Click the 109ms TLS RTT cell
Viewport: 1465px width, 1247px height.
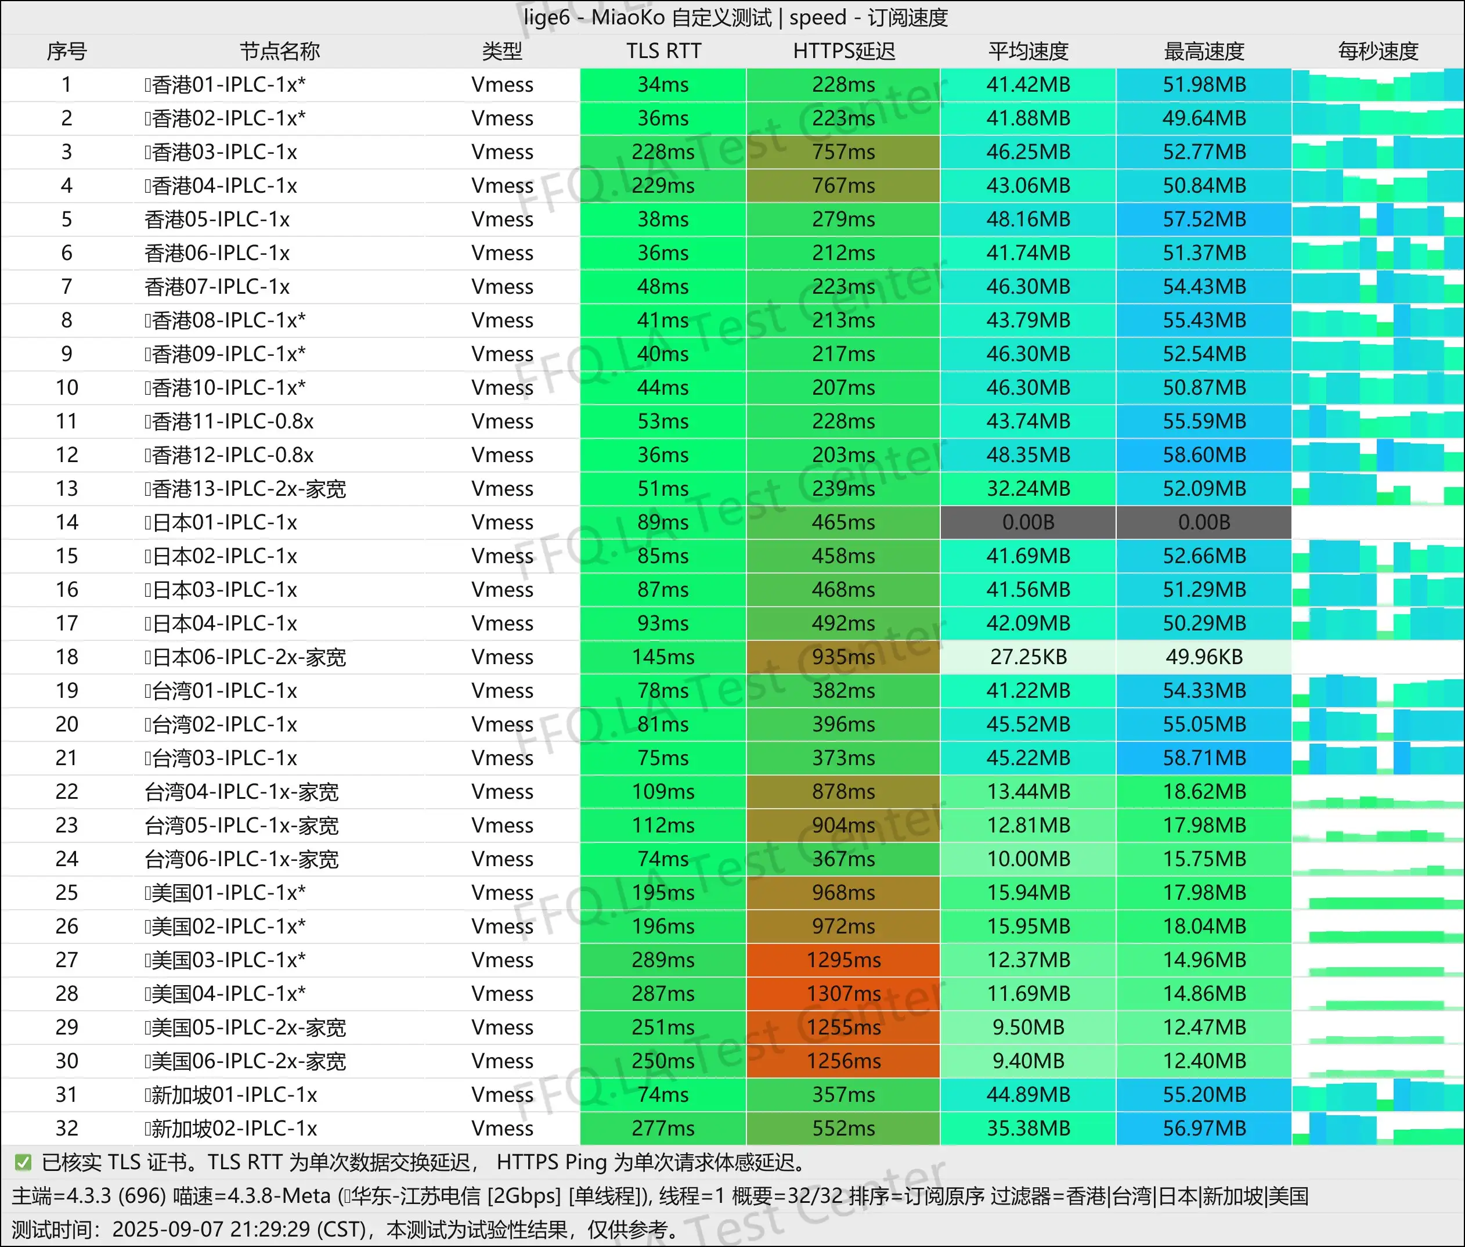point(663,792)
